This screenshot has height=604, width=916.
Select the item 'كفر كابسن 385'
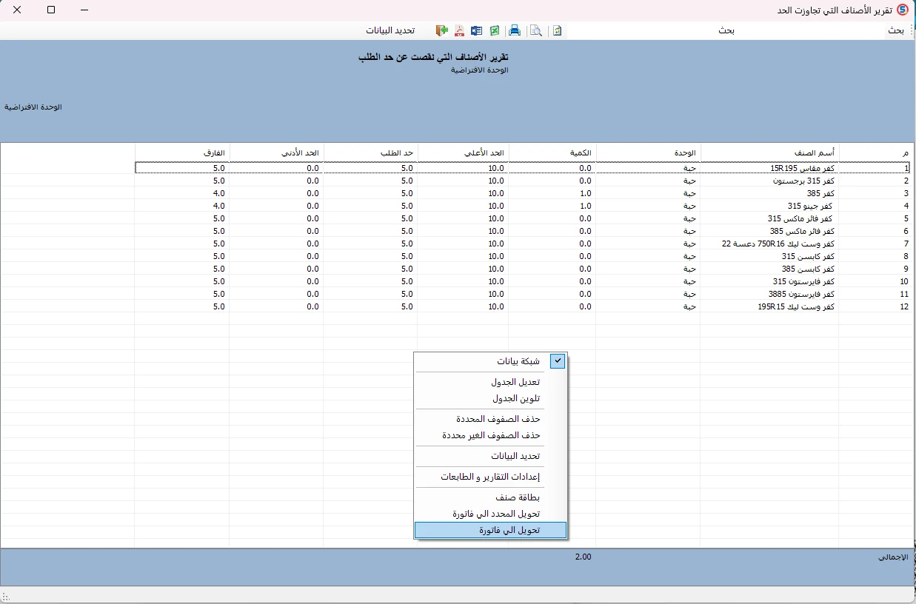[x=809, y=269]
